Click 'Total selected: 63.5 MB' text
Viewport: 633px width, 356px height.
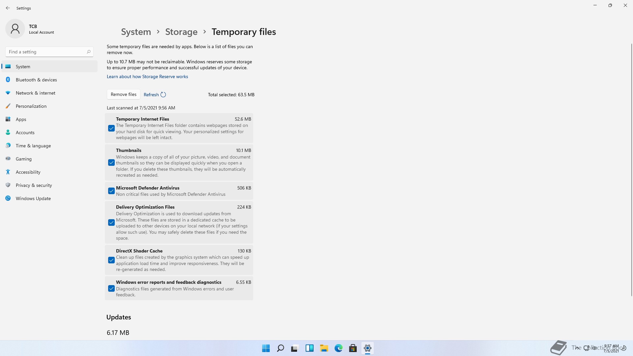(x=231, y=95)
